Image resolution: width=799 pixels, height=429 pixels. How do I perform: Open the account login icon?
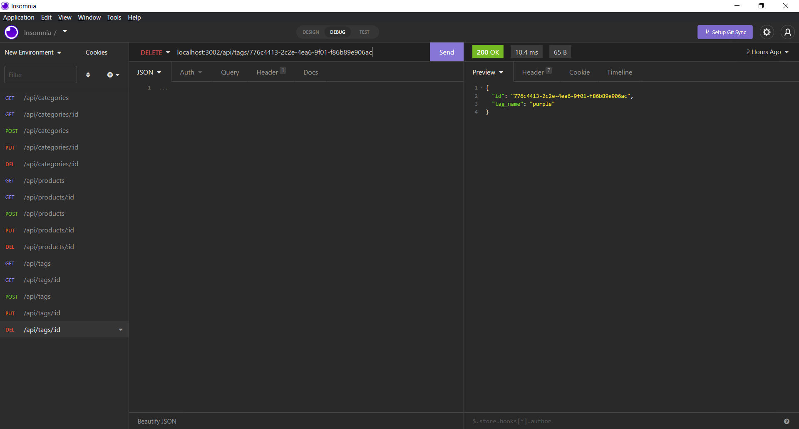coord(788,32)
